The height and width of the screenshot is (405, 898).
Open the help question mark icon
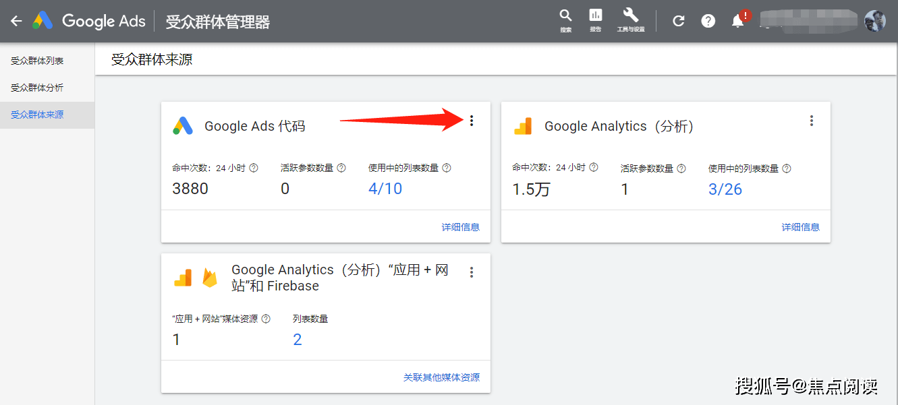[x=708, y=21]
